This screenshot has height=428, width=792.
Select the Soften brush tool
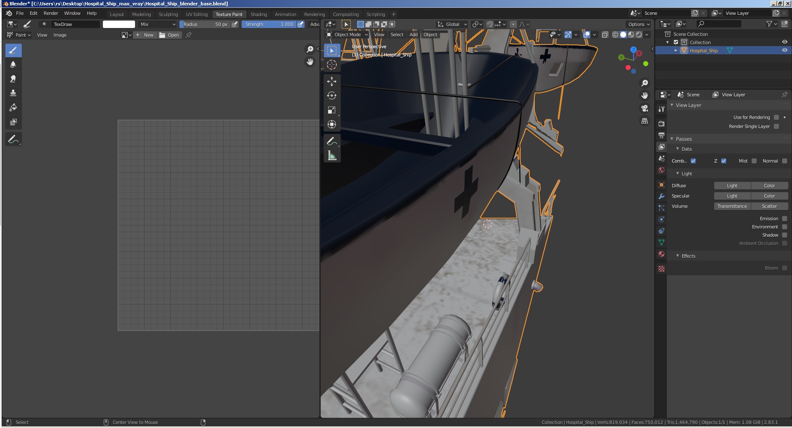coord(13,65)
